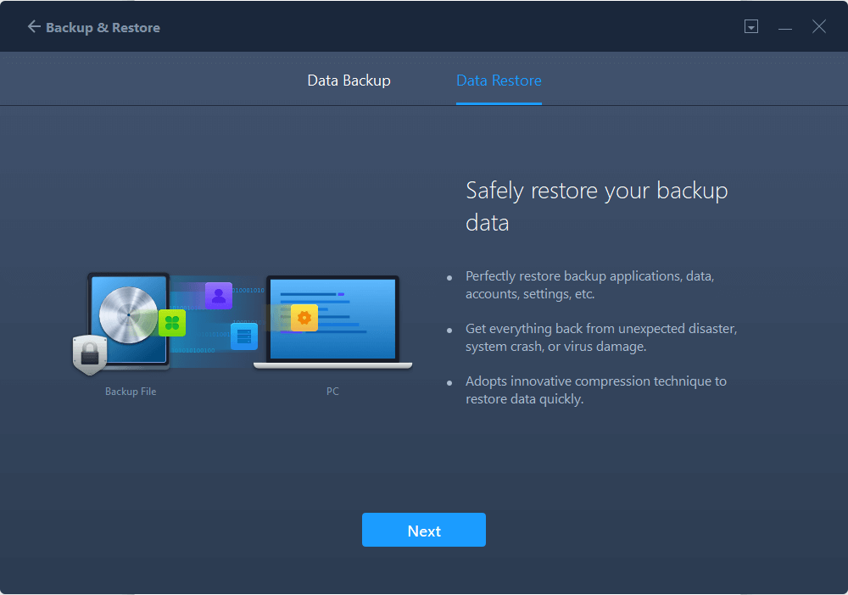Open the title bar dropdown menu icon

click(750, 26)
